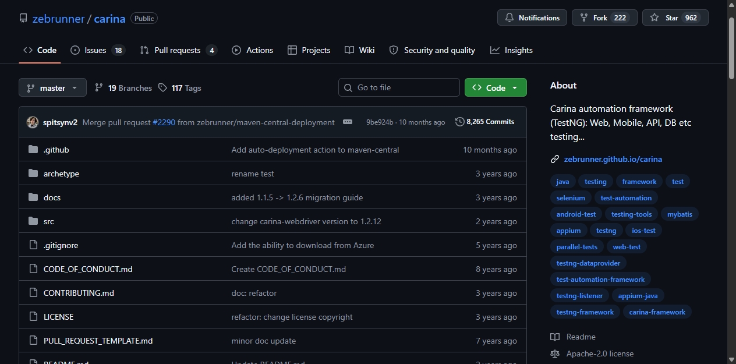Open the Pull requests tab
The image size is (736, 364).
pyautogui.click(x=178, y=50)
